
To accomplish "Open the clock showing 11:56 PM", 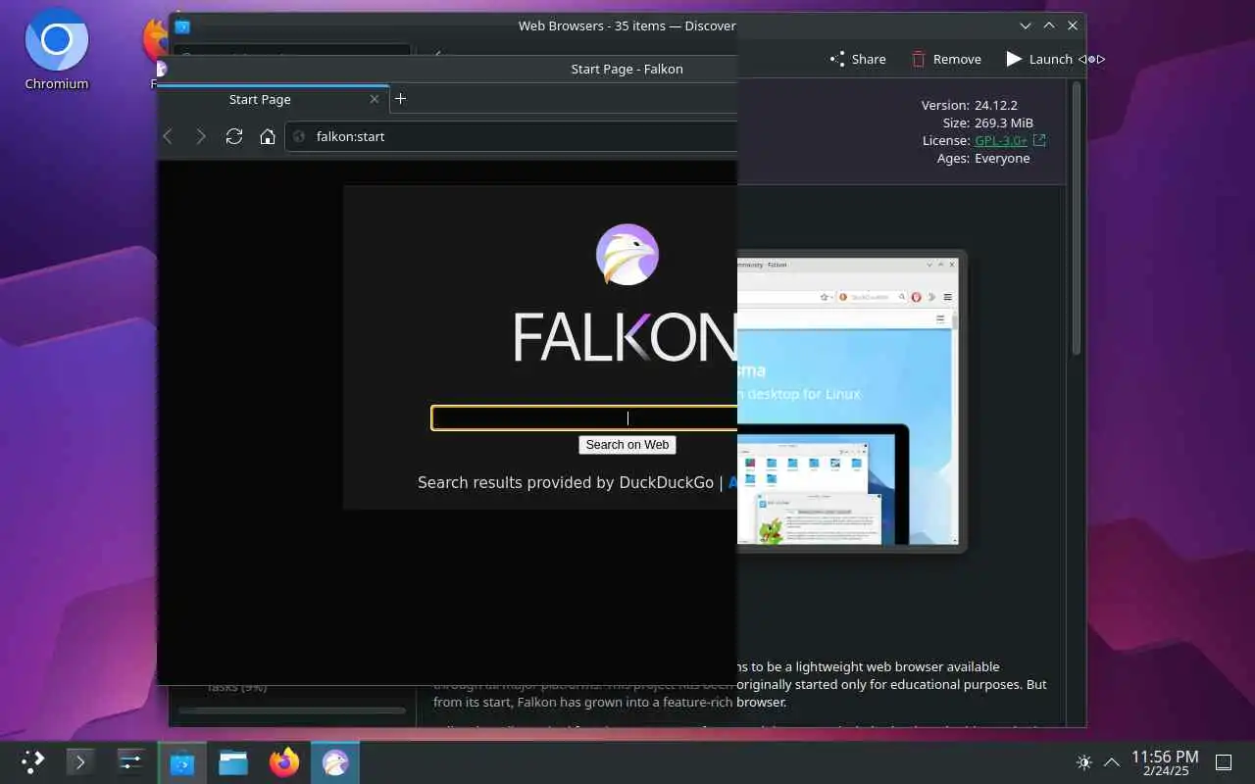I will pos(1165,762).
